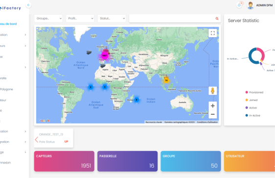Toggle the map fullscreen view
The image size is (275, 178).
click(213, 33)
